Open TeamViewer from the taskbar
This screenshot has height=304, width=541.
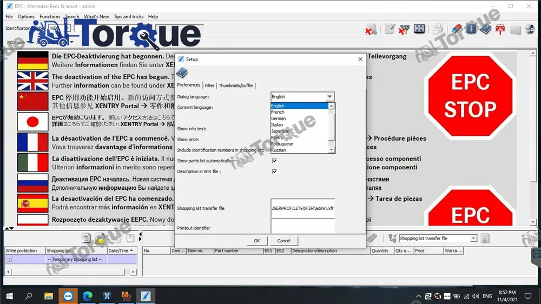click(x=68, y=296)
